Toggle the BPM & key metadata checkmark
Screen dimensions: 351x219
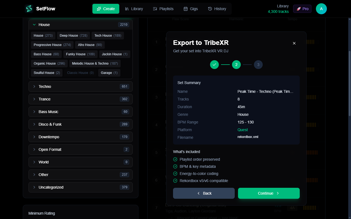175,166
